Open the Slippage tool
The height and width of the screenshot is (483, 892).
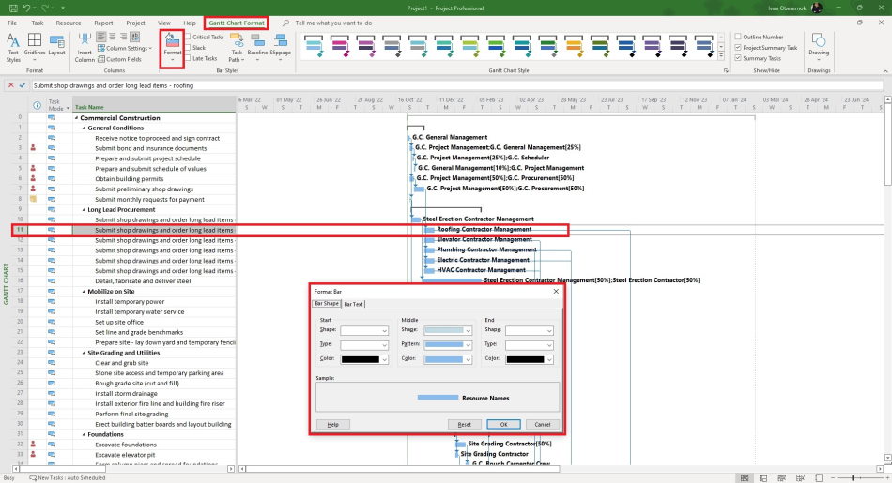tap(281, 48)
